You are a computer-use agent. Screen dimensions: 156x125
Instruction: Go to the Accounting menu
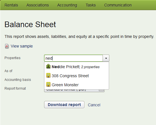coord(67,5)
